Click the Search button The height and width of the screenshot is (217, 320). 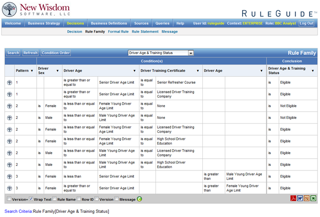(x=13, y=53)
